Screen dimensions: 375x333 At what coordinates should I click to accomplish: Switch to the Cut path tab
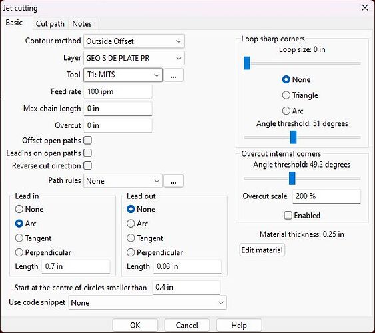tap(50, 24)
